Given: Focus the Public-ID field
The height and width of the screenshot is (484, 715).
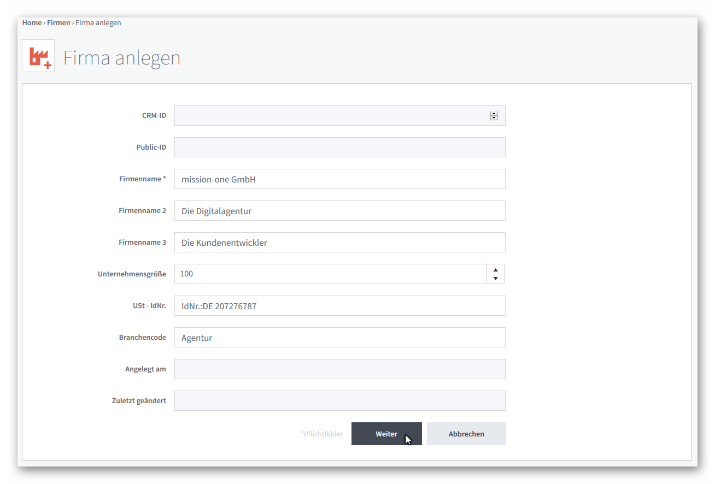Looking at the screenshot, I should 339,147.
